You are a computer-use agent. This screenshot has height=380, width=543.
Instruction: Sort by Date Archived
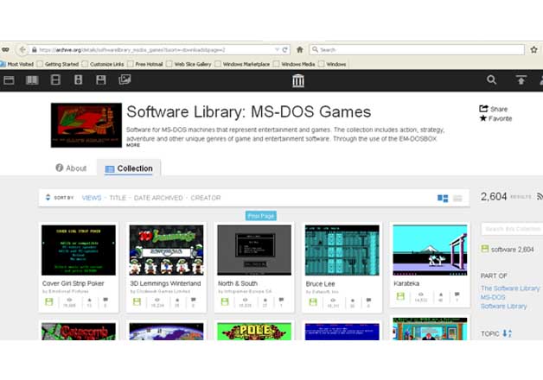[x=158, y=198]
